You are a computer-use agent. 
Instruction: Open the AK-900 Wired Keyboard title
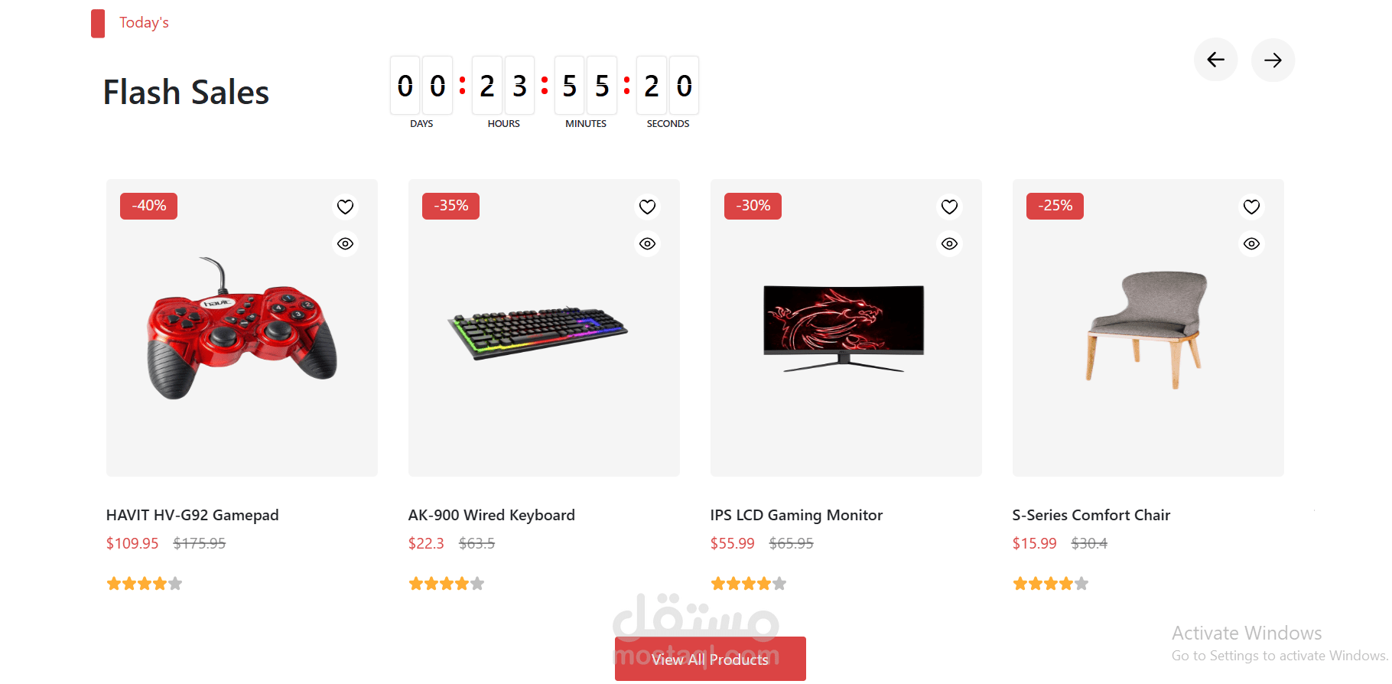pyautogui.click(x=491, y=515)
